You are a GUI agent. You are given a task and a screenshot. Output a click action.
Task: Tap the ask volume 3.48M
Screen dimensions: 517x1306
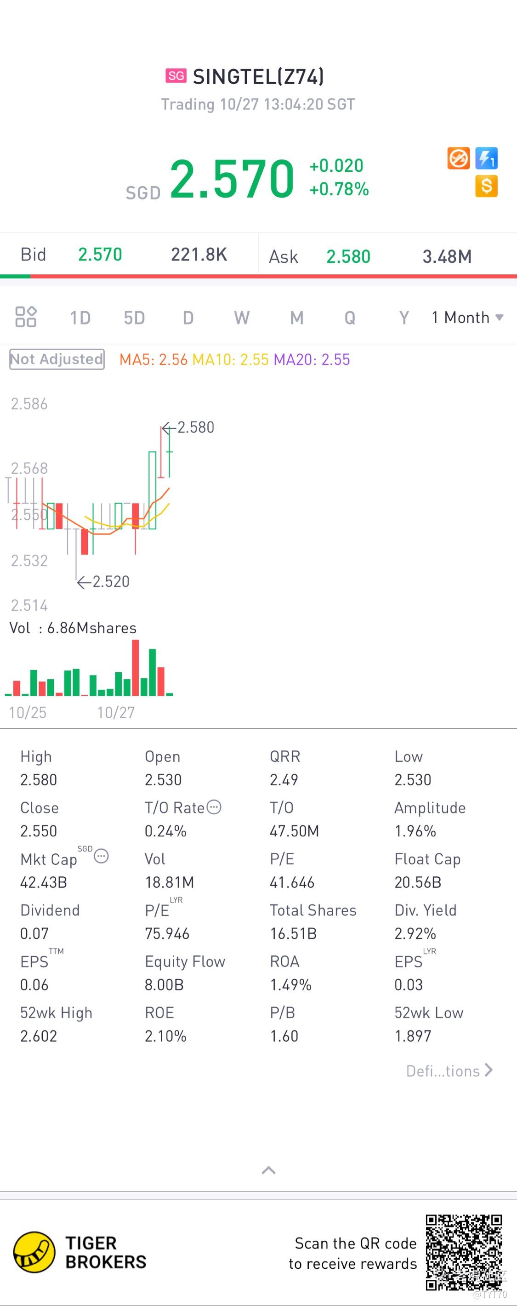(x=447, y=256)
